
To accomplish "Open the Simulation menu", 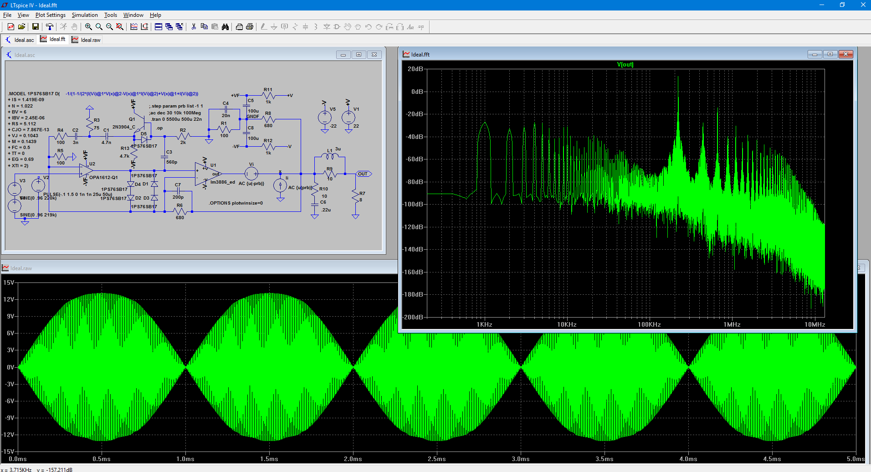I will [85, 15].
